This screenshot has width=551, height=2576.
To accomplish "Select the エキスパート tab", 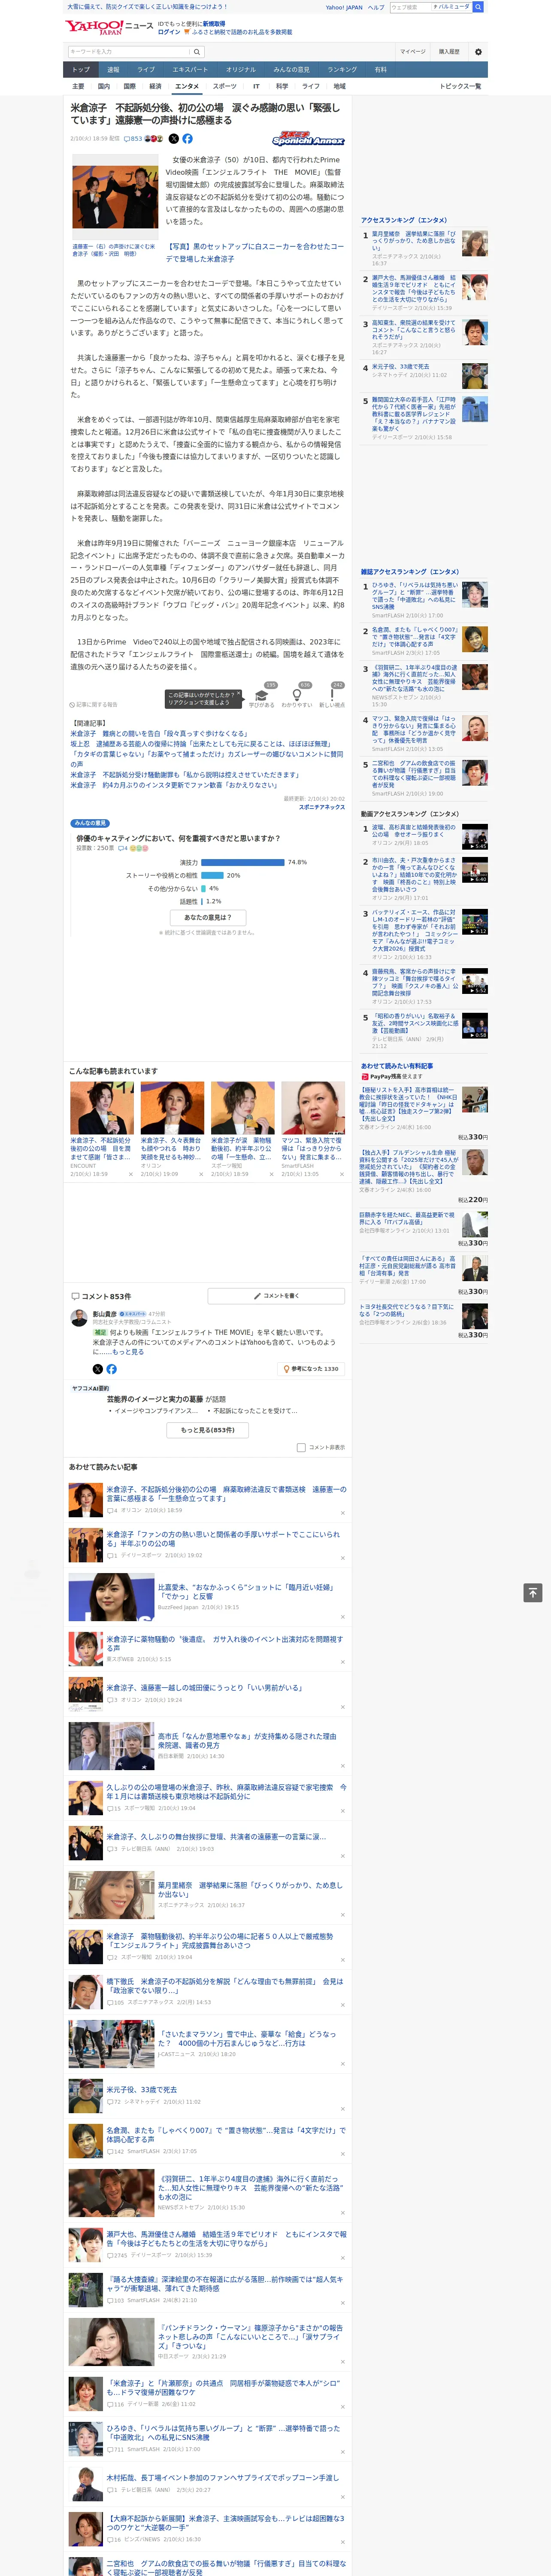I will click(190, 70).
